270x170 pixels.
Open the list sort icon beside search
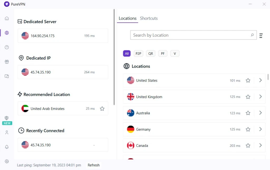(x=261, y=36)
